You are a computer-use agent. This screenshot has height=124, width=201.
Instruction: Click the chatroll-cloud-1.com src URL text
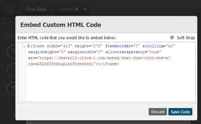99,58
